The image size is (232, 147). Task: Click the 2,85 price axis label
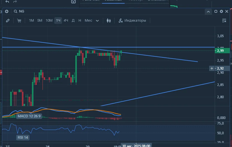click(x=221, y=85)
